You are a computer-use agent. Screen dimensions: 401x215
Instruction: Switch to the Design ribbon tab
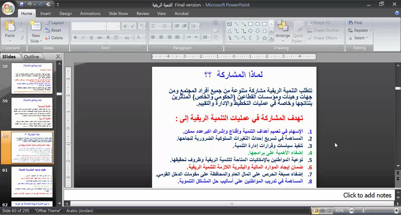65,13
